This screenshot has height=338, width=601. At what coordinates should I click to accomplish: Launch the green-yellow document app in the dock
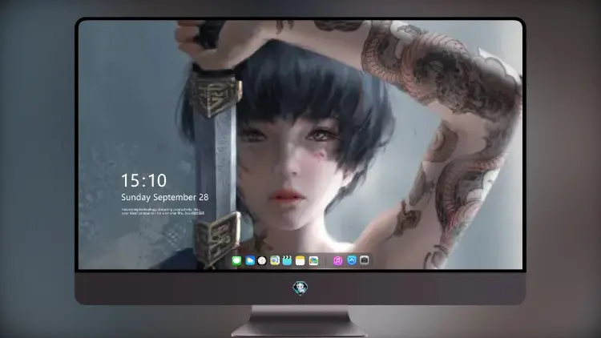tap(275, 261)
